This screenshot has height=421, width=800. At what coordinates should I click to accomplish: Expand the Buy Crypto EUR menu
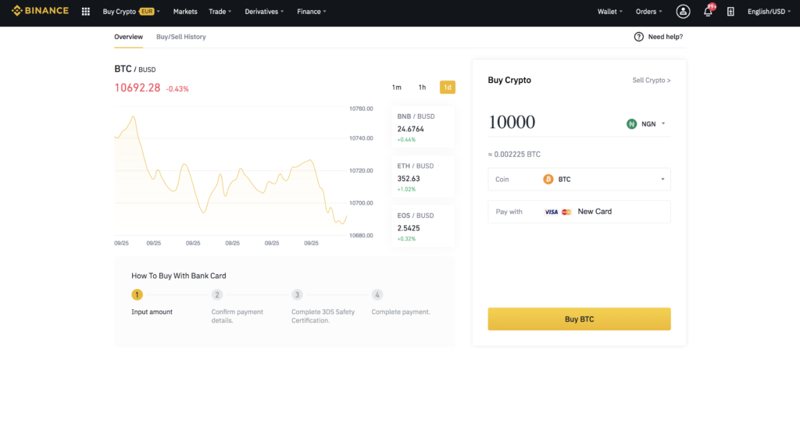[131, 11]
